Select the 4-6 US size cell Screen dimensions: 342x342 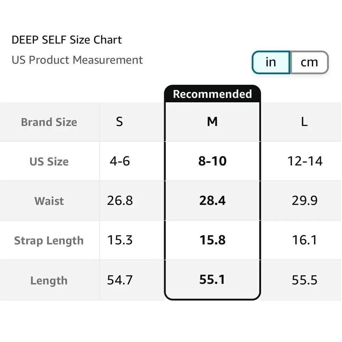pyautogui.click(x=120, y=161)
